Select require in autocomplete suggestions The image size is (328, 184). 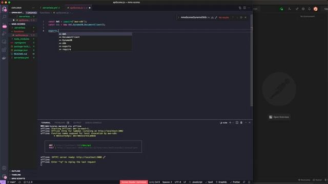click(95, 50)
